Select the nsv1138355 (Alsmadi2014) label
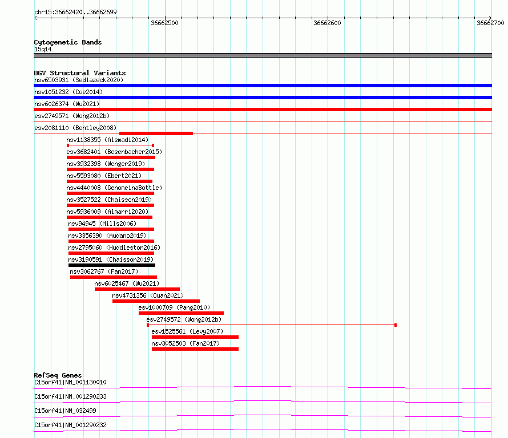 (107, 140)
